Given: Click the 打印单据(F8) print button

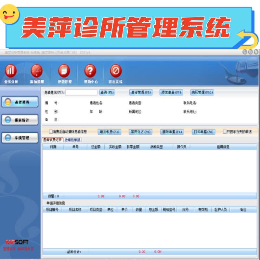Looking at the screenshot, I should click(x=203, y=132).
